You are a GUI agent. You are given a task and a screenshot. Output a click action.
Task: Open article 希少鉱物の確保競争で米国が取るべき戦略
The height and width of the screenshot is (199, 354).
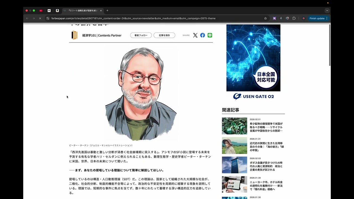(266, 127)
